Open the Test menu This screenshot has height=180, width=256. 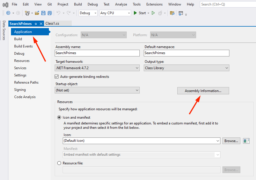(x=106, y=4)
